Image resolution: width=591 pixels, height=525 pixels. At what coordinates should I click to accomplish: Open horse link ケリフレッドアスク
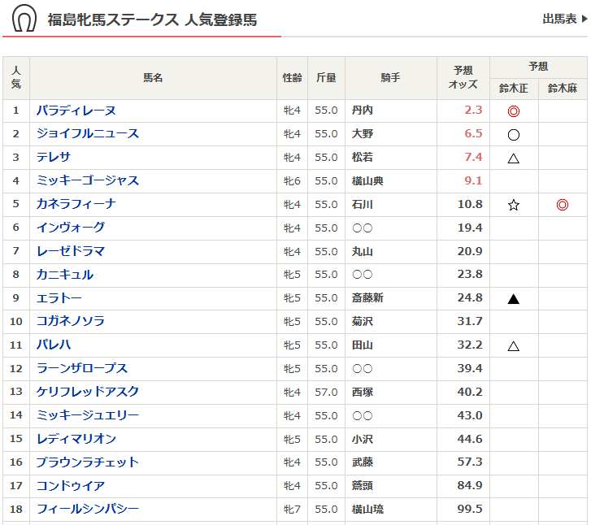(88, 392)
